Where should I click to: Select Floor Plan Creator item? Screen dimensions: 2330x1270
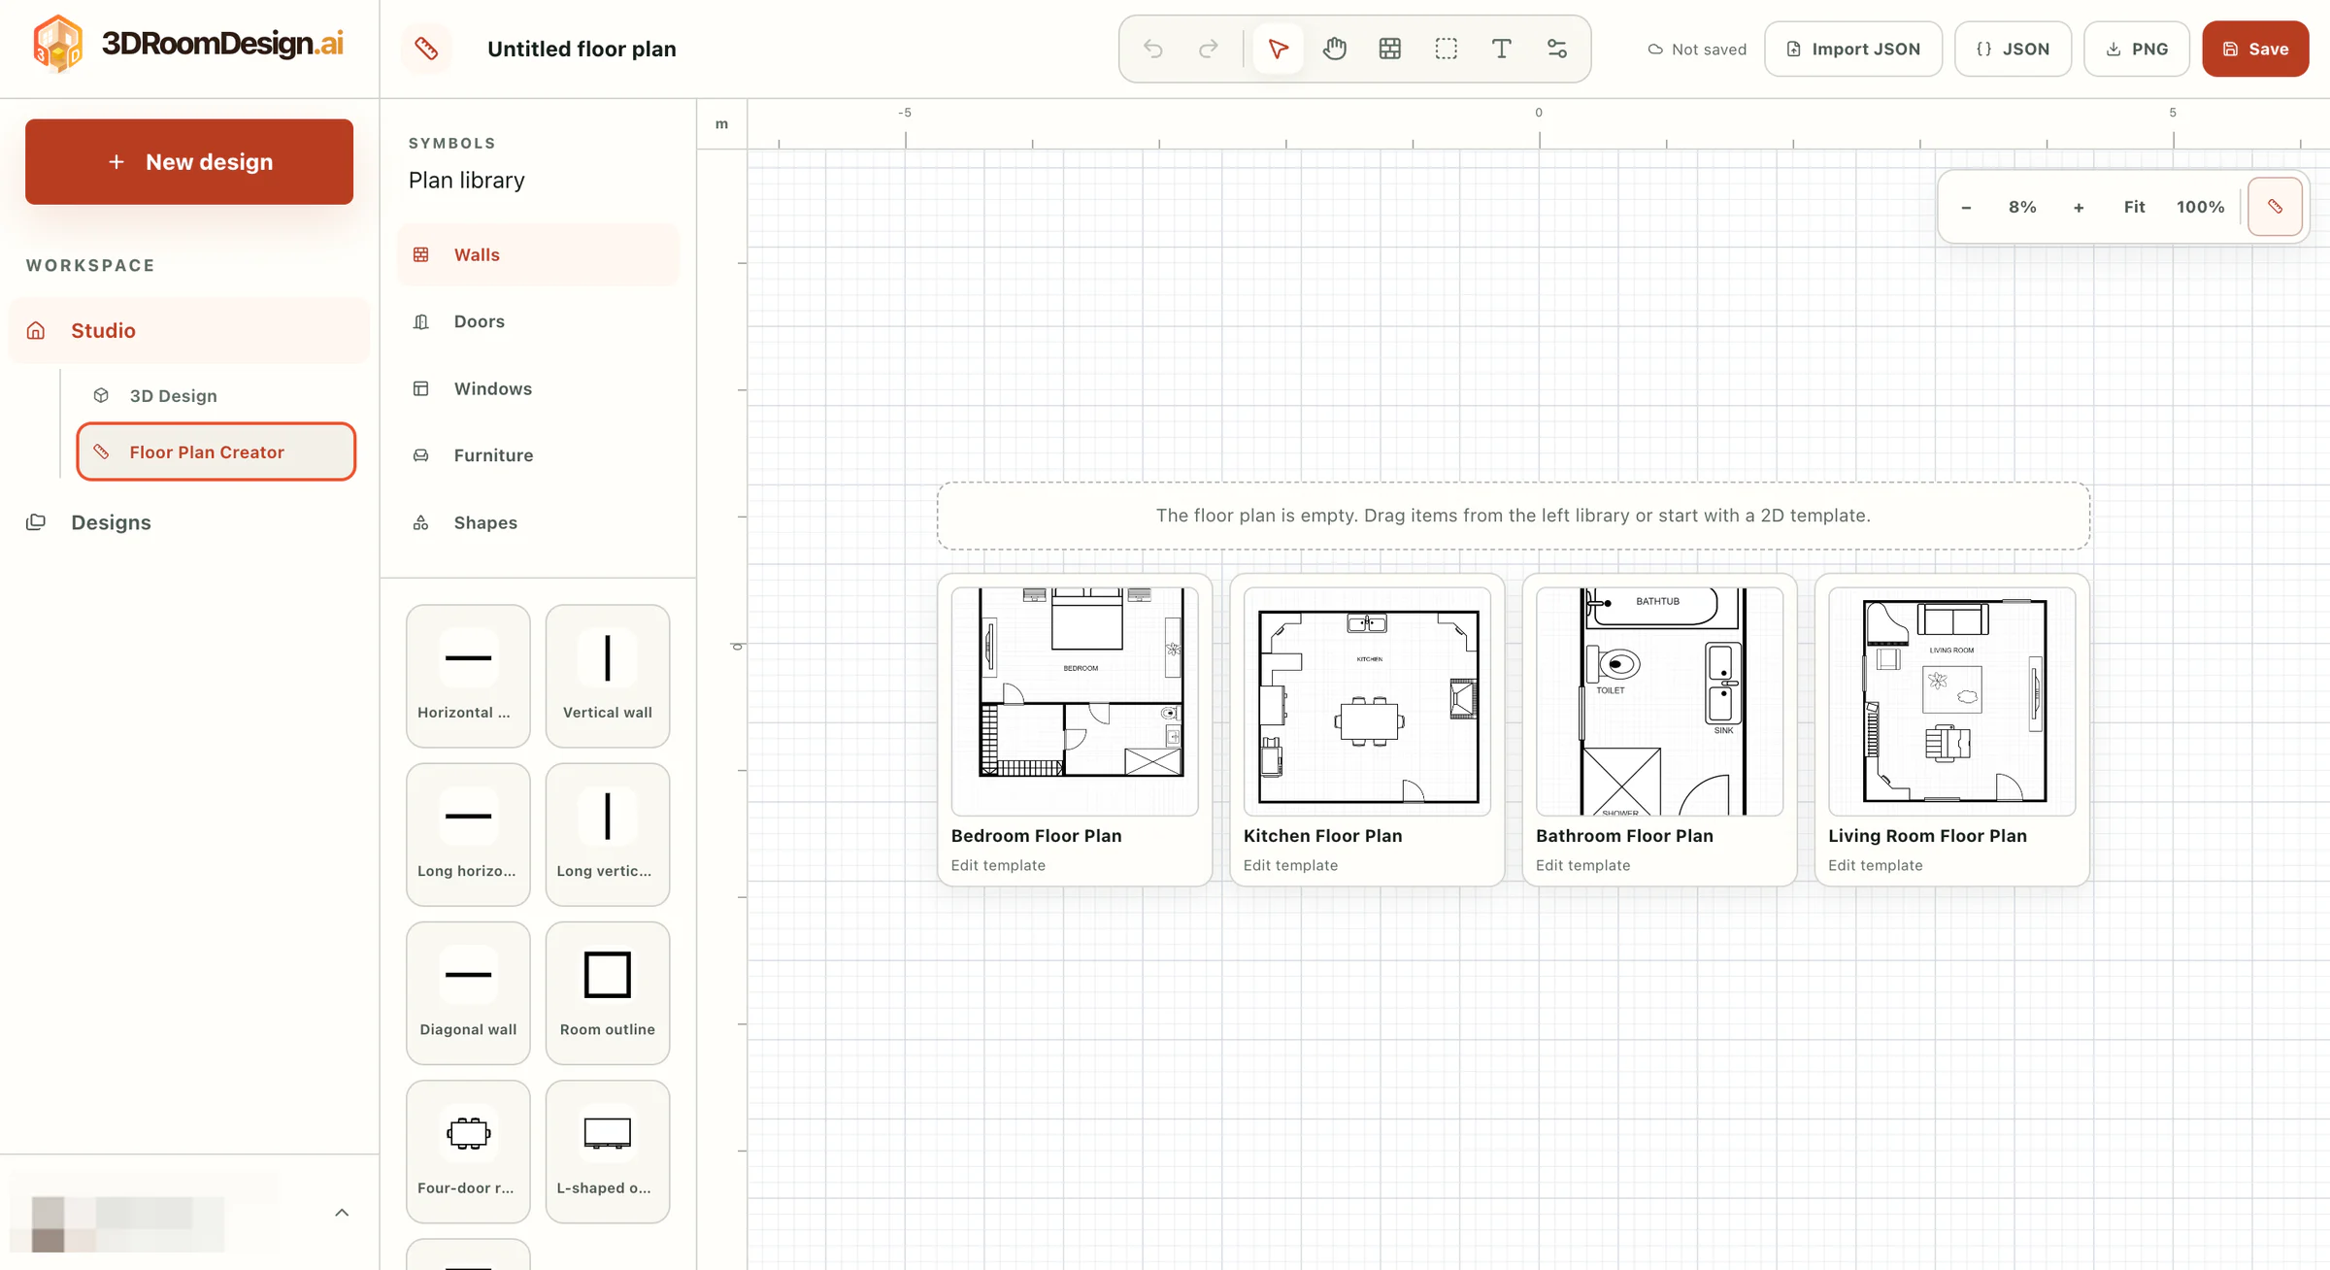(216, 451)
